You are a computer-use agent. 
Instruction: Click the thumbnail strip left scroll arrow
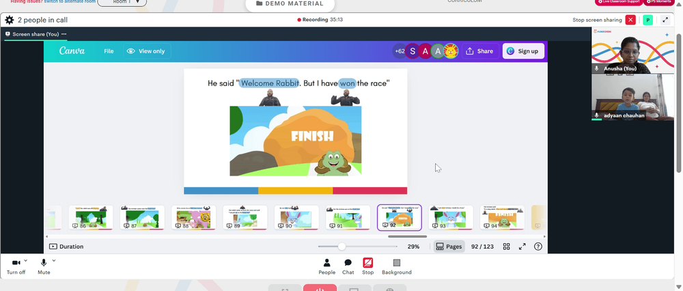46,236
